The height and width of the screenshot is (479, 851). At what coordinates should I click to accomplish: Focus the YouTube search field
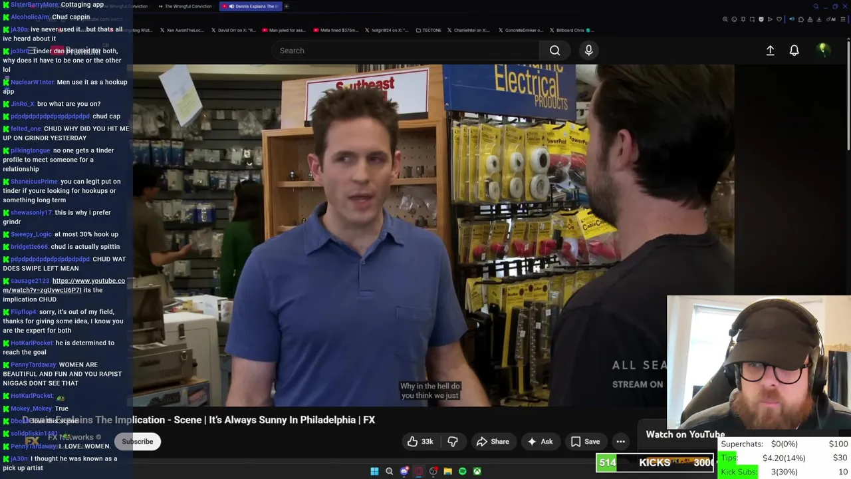(407, 51)
